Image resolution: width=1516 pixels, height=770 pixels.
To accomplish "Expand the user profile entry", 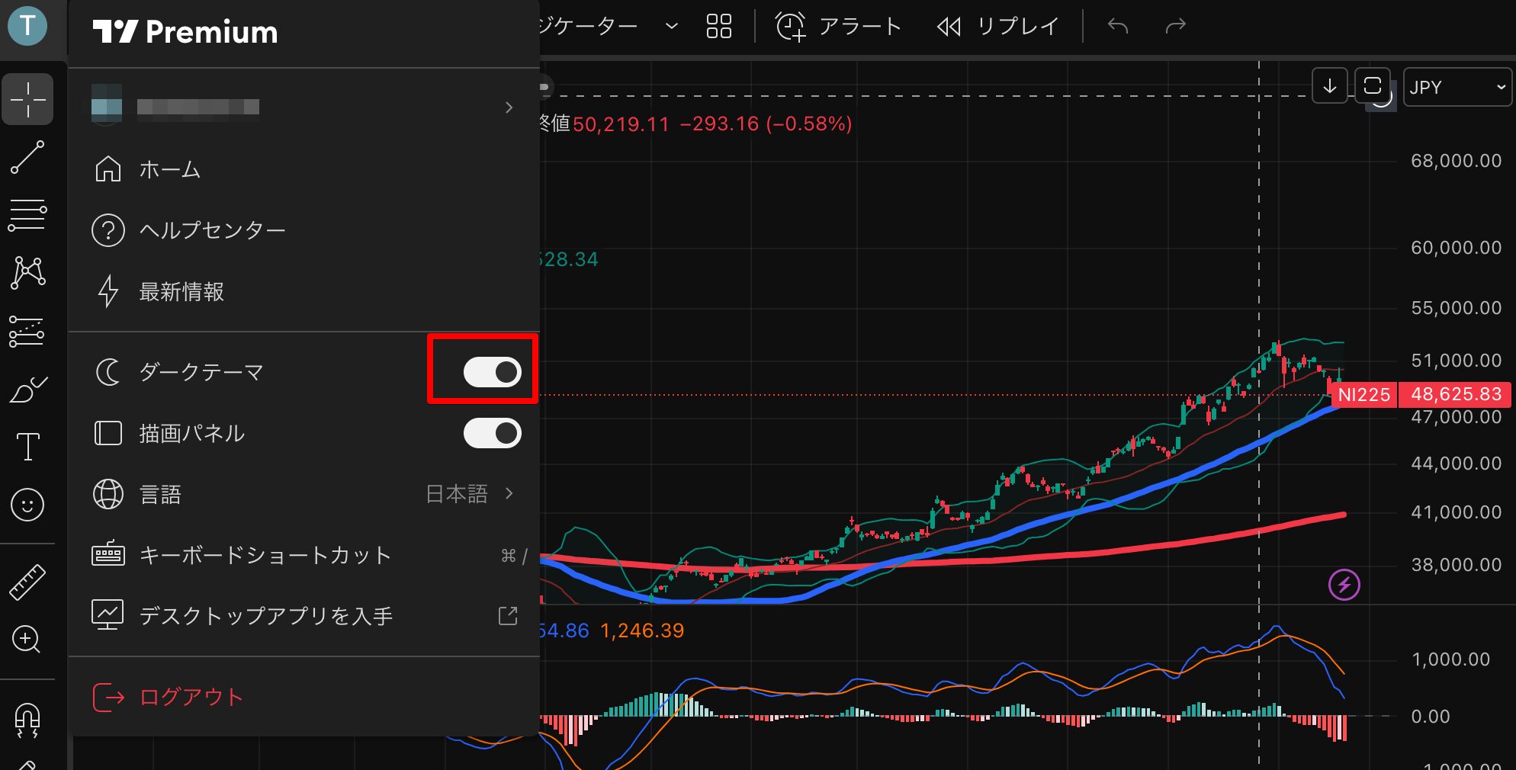I will [x=305, y=107].
